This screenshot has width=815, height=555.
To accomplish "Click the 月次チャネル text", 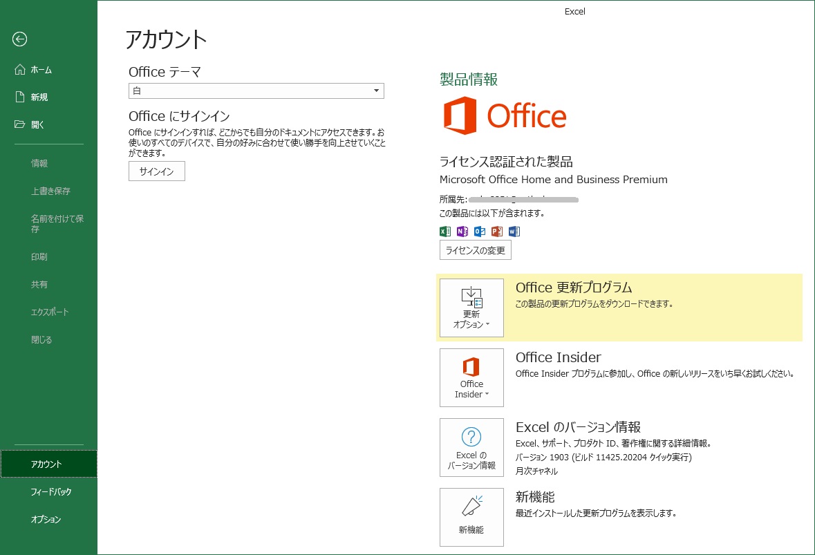I will point(536,471).
